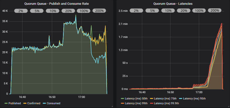The height and width of the screenshot is (108, 230).
Task: Click the 10% label in the Latencies panel
Action: tap(168, 11)
